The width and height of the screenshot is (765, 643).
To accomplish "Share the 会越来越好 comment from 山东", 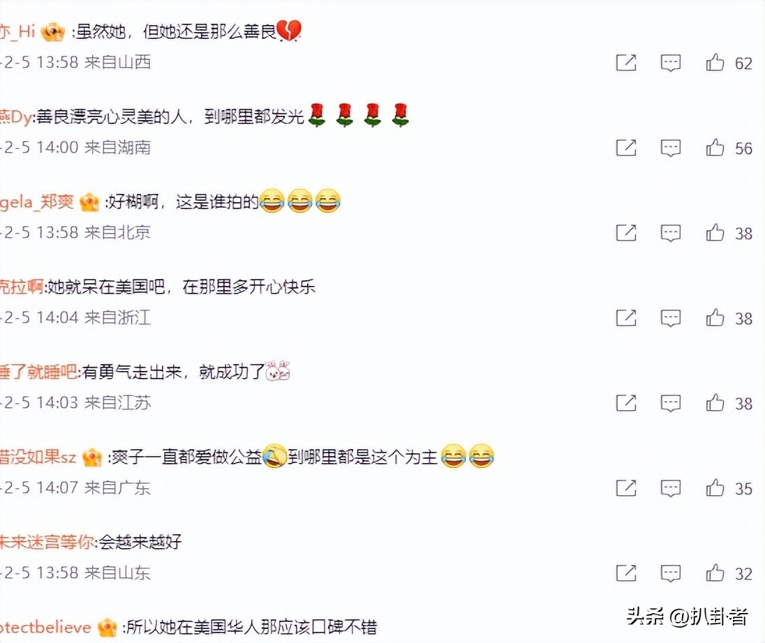I will point(626,573).
